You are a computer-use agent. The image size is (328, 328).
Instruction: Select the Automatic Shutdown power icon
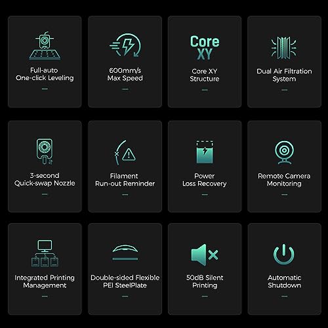[x=284, y=255]
